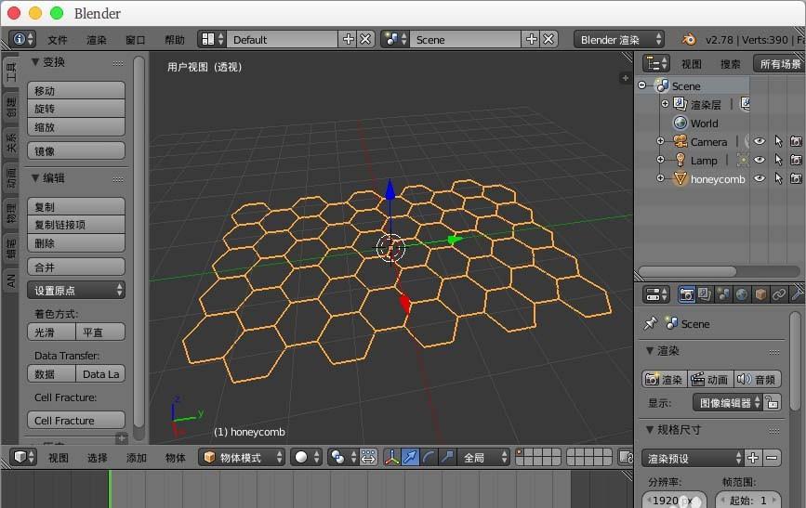
Task: Click the 镜像 button
Action: point(76,151)
